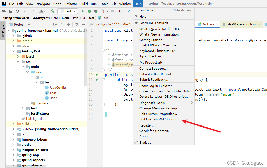The height and width of the screenshot is (168, 267).
Task: Click locate/select opened file target icon
Action: (x=55, y=24)
